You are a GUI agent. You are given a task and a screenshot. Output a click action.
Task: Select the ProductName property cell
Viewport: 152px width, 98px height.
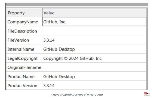24,76
